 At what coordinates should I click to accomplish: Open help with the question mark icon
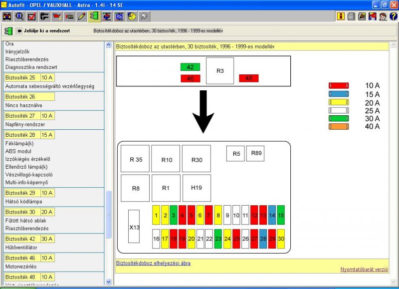(393, 16)
